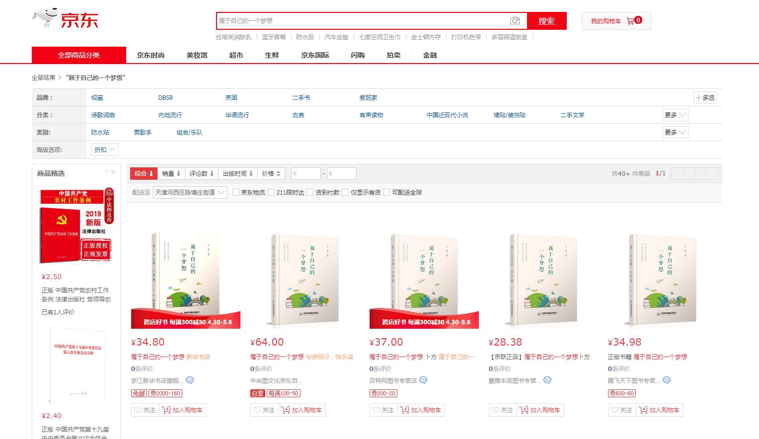Add the ¥34.98 book to cart

point(660,410)
